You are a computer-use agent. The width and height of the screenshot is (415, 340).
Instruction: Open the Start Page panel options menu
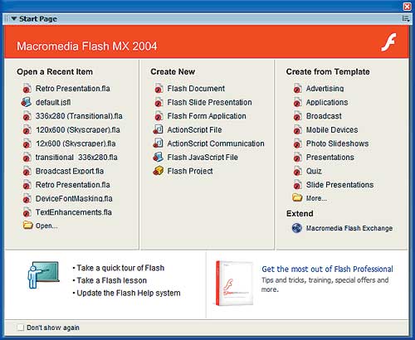(406, 19)
